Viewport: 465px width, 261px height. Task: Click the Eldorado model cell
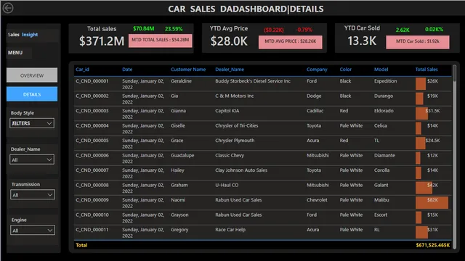point(384,111)
